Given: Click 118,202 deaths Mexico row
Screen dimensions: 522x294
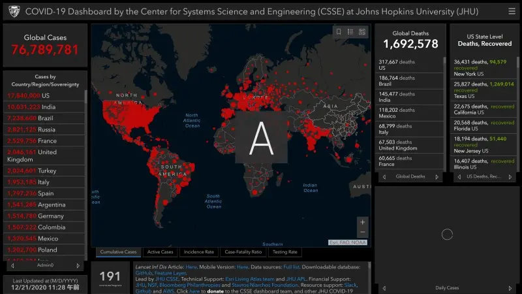Looking at the screenshot, I should point(410,113).
